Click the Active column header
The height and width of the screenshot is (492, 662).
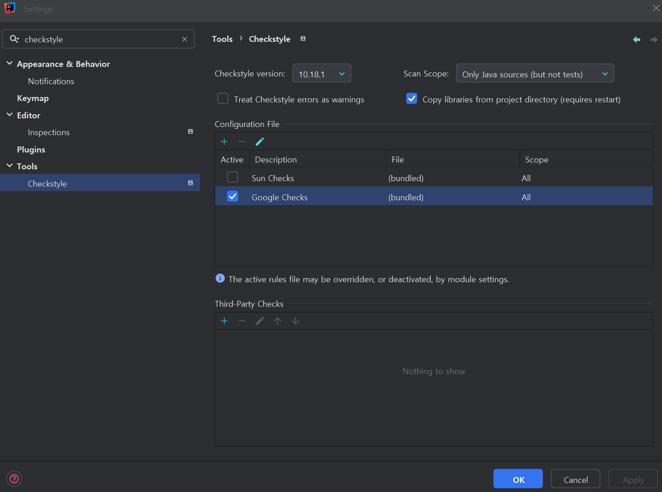232,159
